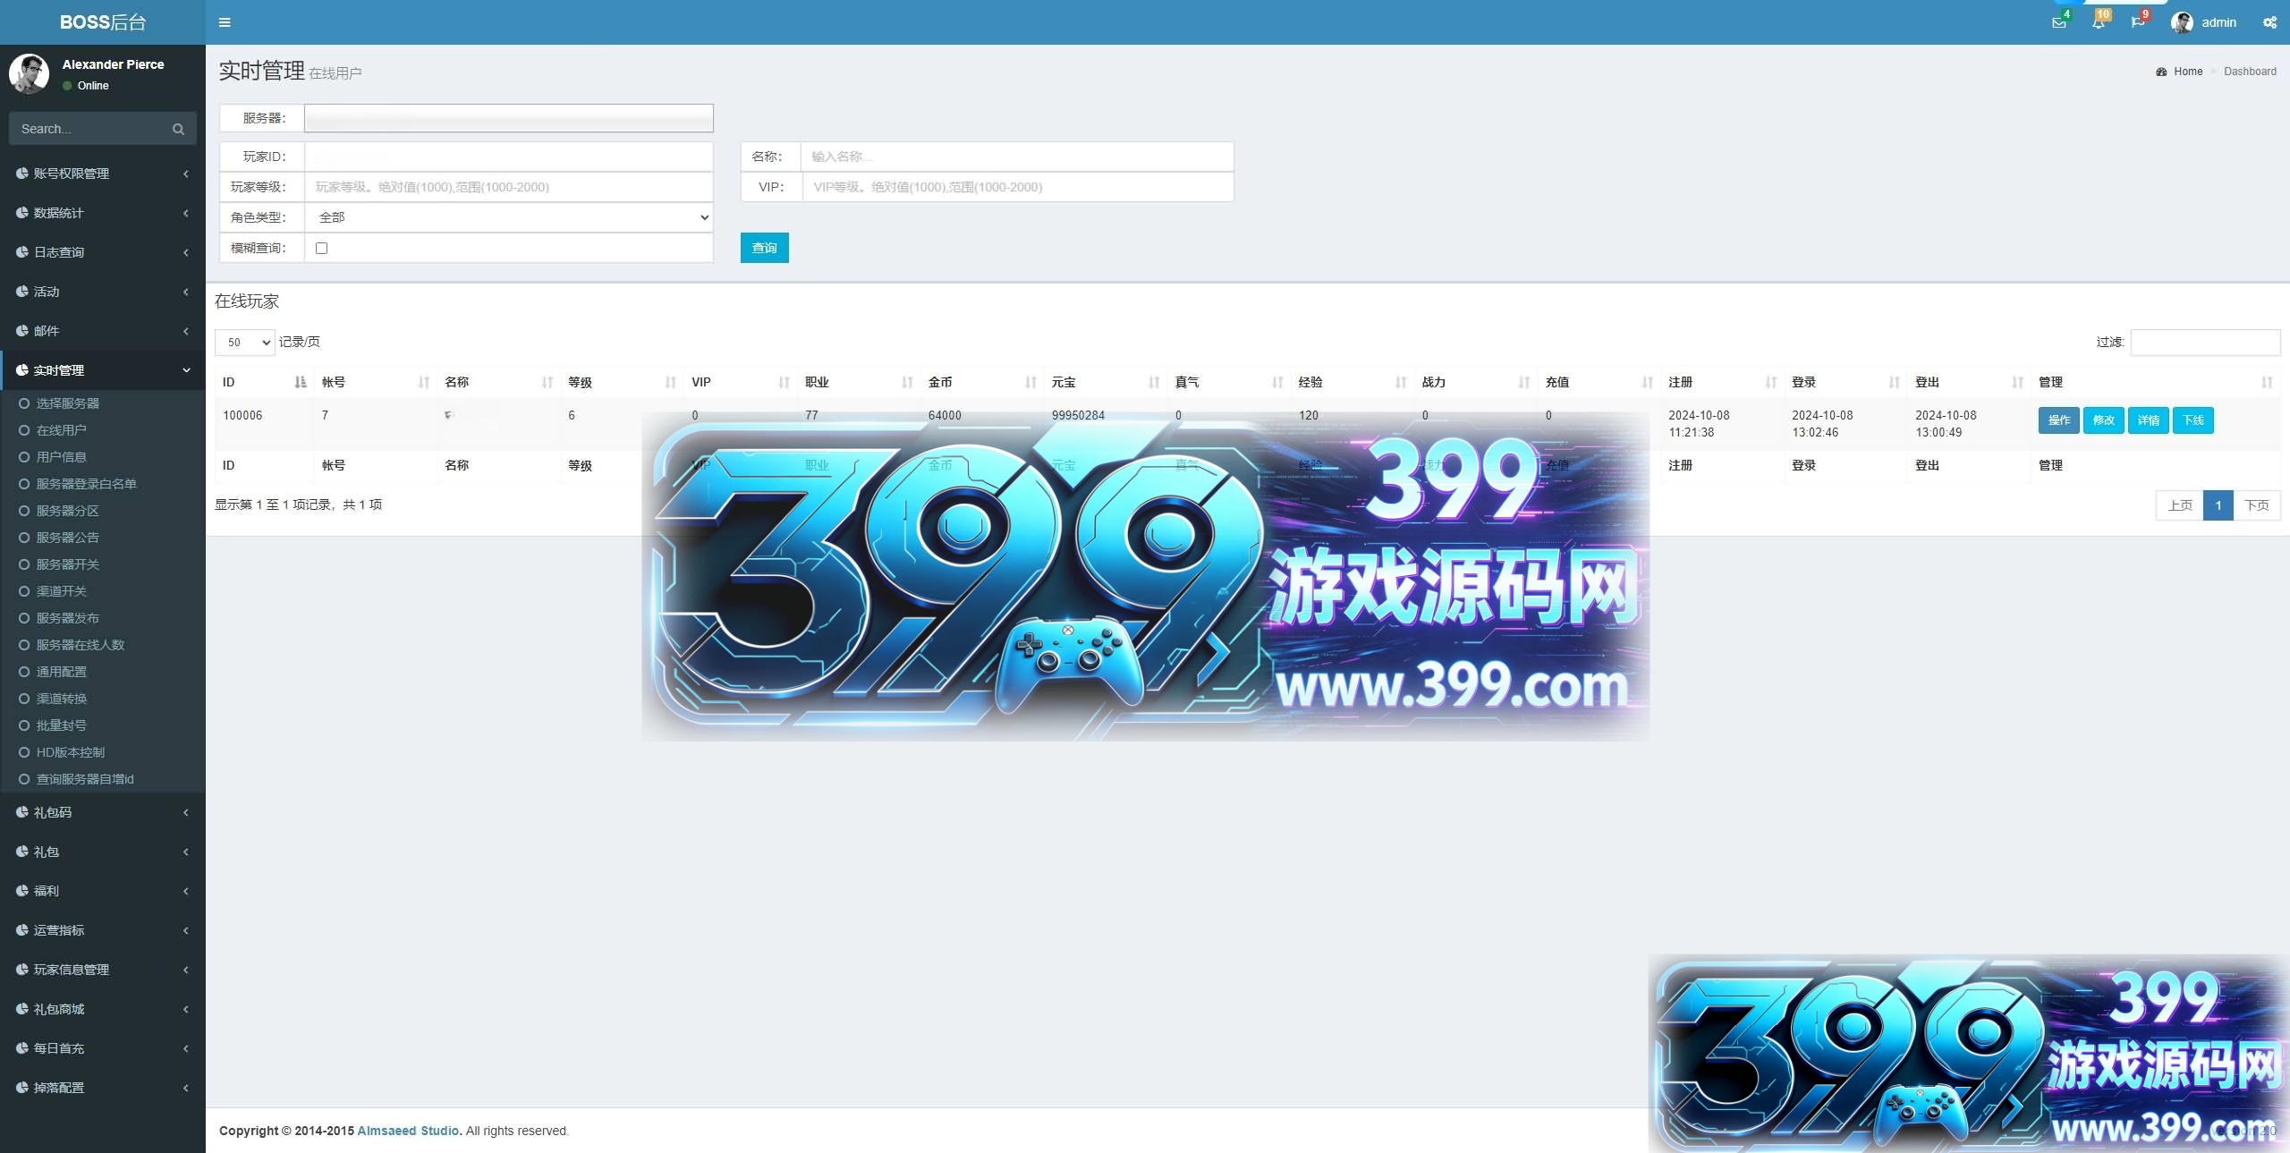Sort table by 登出 column

[x=1970, y=382]
